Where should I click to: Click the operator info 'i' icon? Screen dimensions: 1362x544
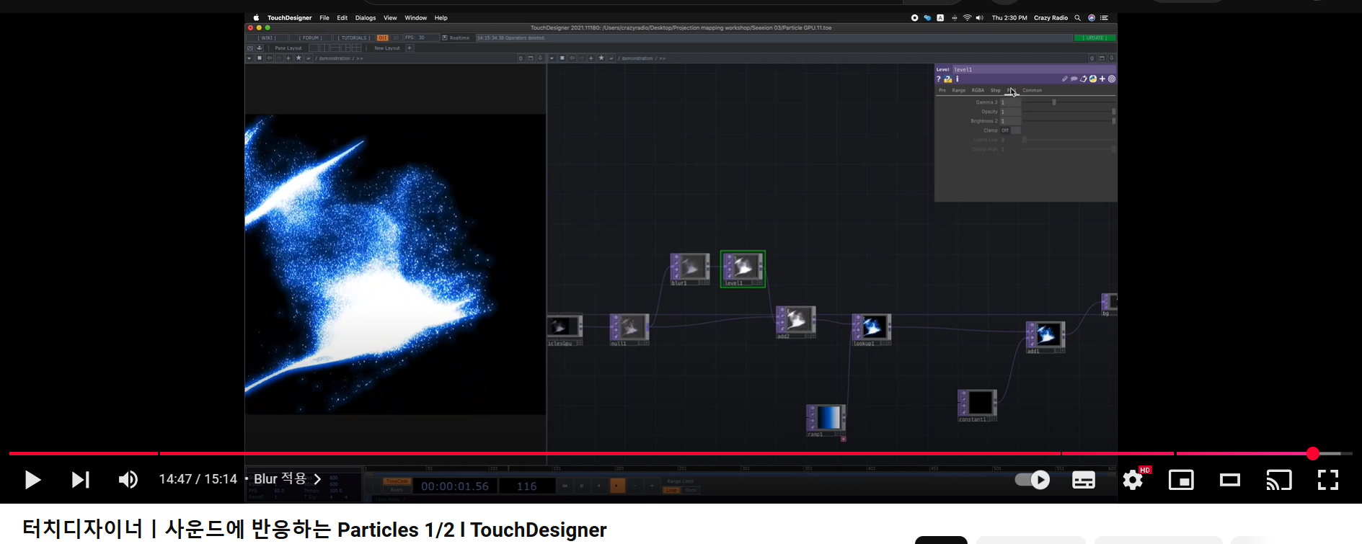point(958,79)
